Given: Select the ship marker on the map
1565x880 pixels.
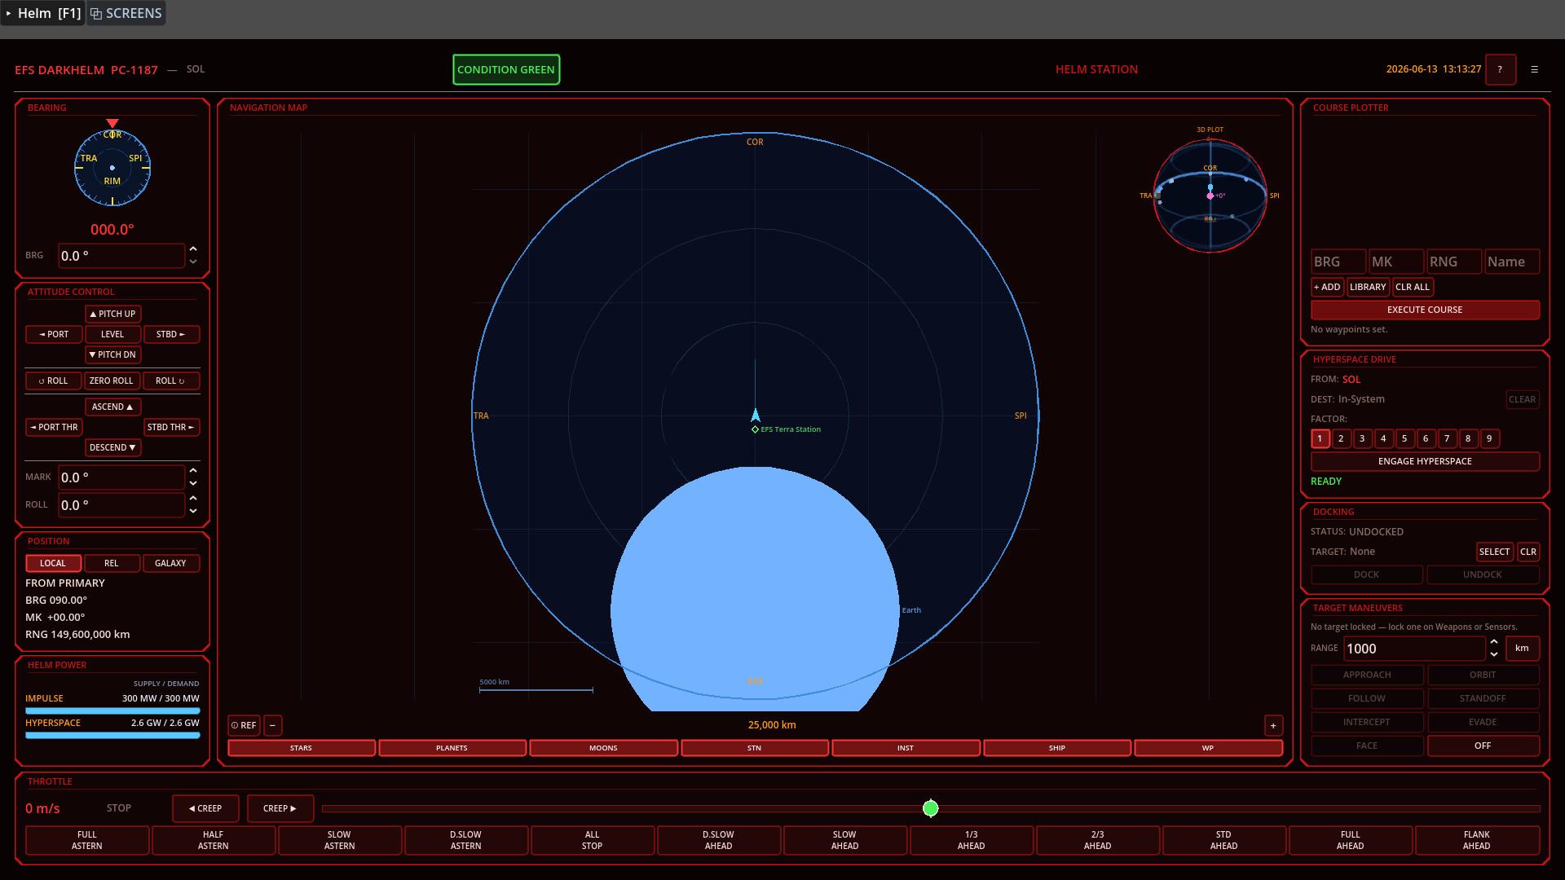Looking at the screenshot, I should [756, 415].
